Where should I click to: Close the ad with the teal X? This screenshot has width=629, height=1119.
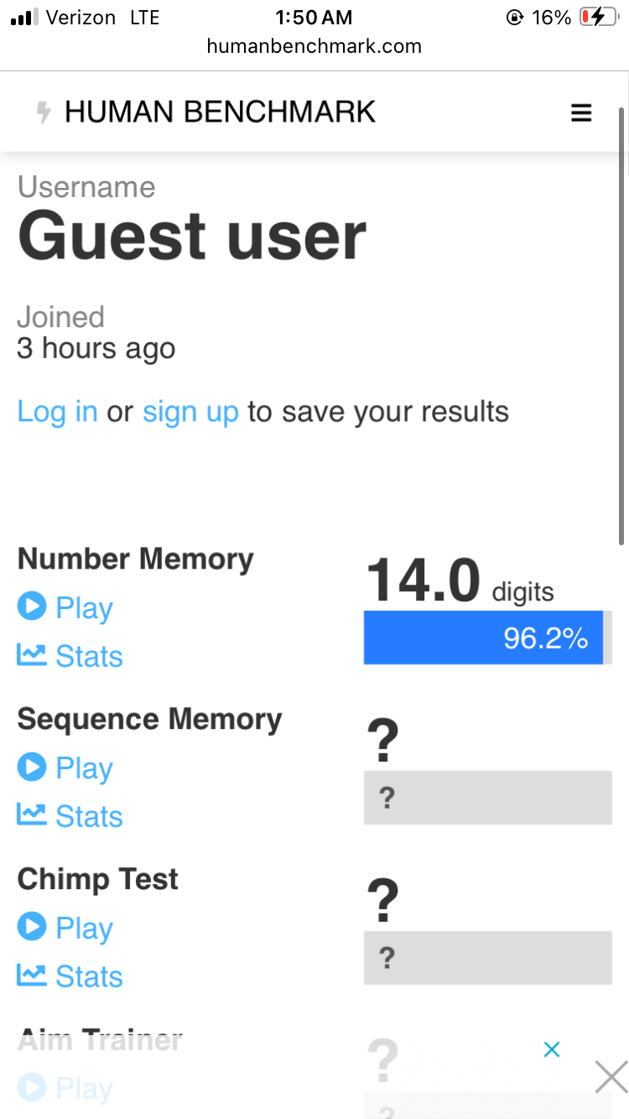click(551, 1049)
